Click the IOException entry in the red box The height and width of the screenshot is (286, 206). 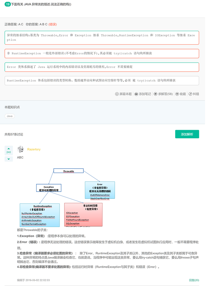[72, 213]
